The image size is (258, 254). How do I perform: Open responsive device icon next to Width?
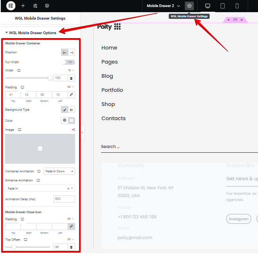coord(19,70)
